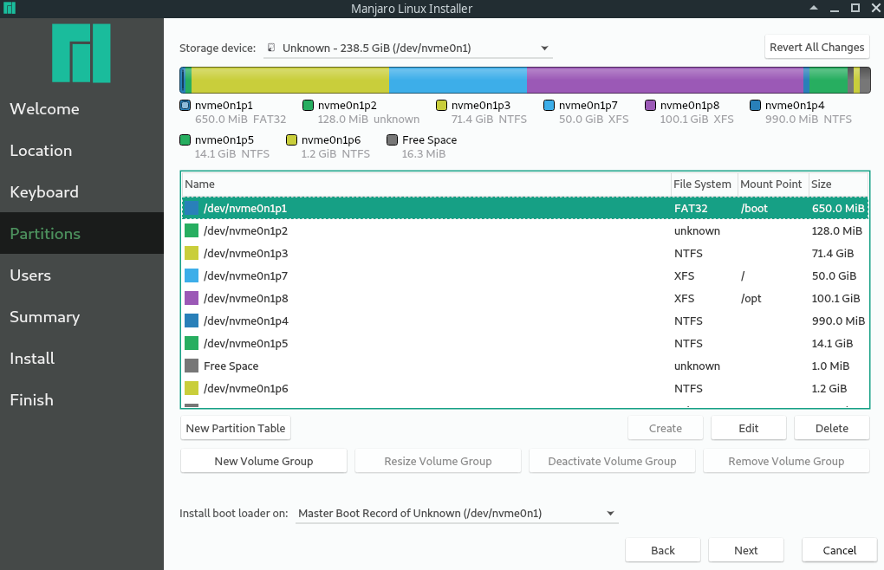The width and height of the screenshot is (884, 570).
Task: Go to the Install step
Action: tap(81, 359)
